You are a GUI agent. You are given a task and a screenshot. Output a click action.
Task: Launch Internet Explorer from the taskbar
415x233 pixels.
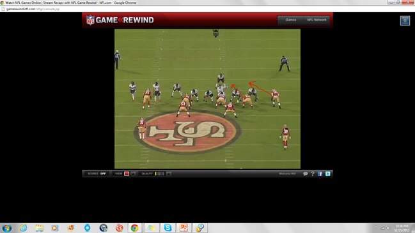pos(23,228)
